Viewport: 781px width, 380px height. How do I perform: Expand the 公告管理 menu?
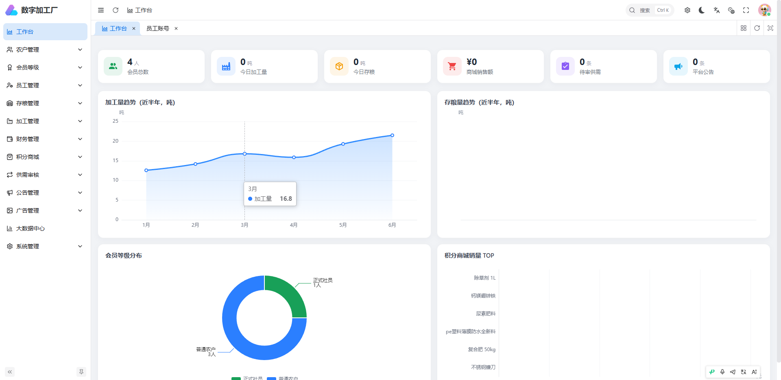[x=45, y=193]
